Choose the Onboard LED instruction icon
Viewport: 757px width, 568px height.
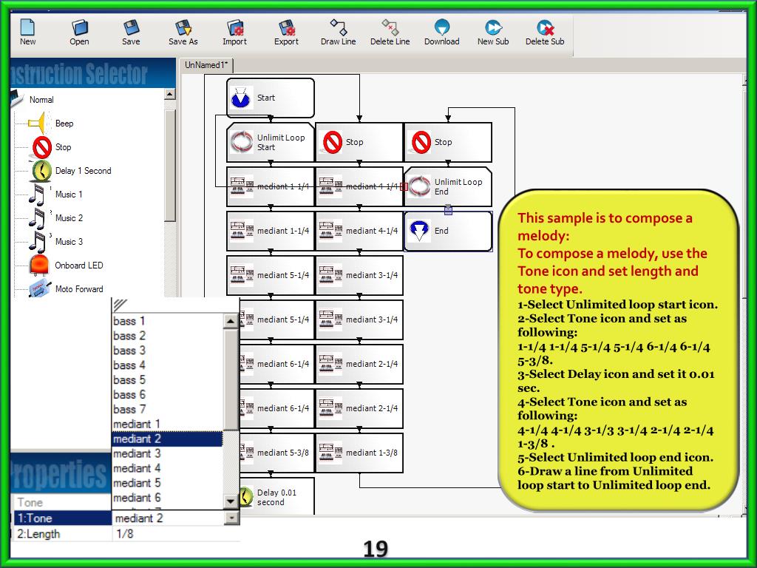tap(38, 266)
